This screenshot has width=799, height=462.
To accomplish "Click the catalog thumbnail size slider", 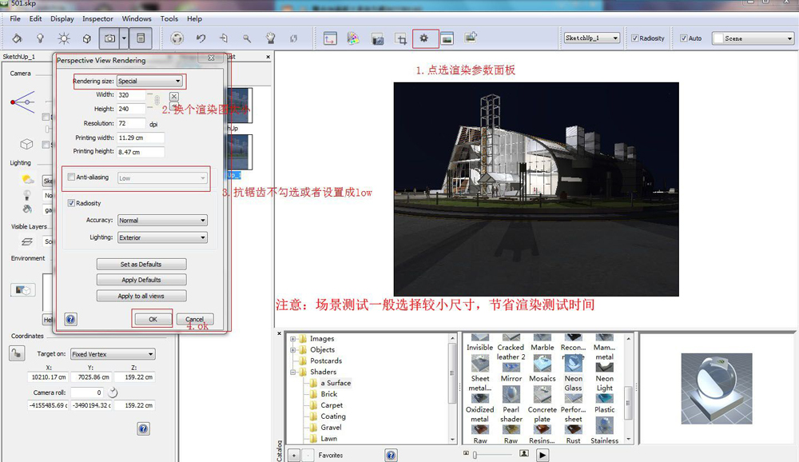I will pos(475,455).
